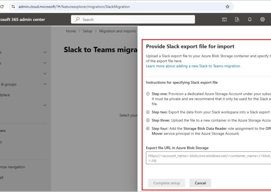Open Cloud Shell icon in header
Viewport: 271px width, 192px height.
click(224, 19)
